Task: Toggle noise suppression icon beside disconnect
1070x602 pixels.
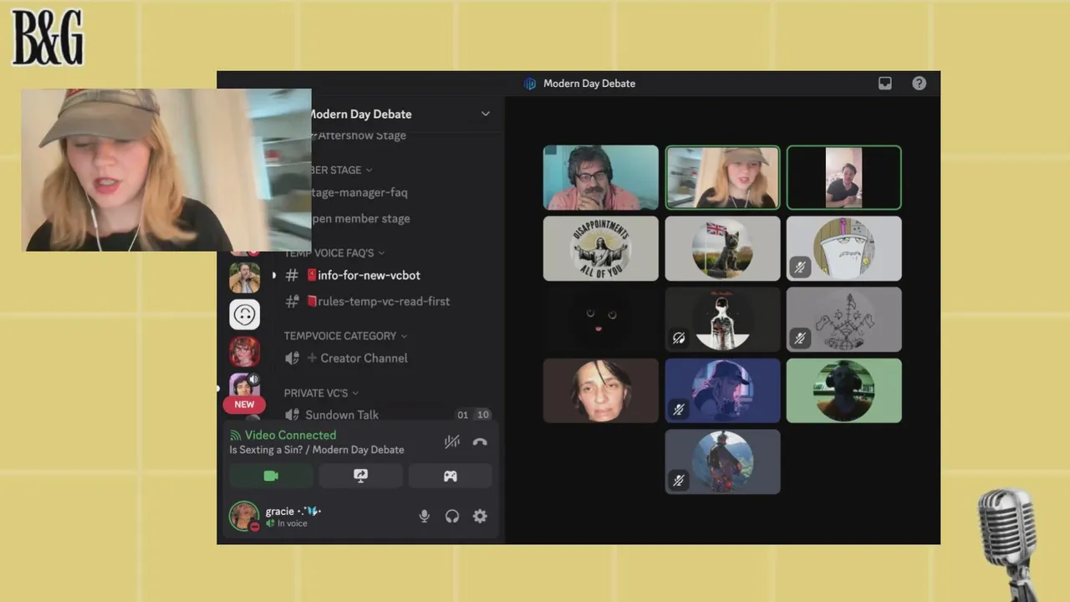Action: pos(452,442)
